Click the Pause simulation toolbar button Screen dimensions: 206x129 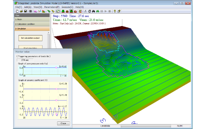click(102, 11)
